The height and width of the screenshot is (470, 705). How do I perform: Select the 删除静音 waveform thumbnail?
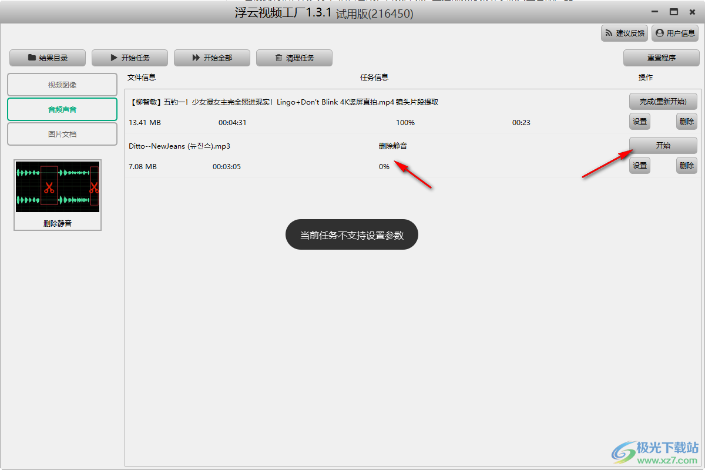click(x=58, y=194)
